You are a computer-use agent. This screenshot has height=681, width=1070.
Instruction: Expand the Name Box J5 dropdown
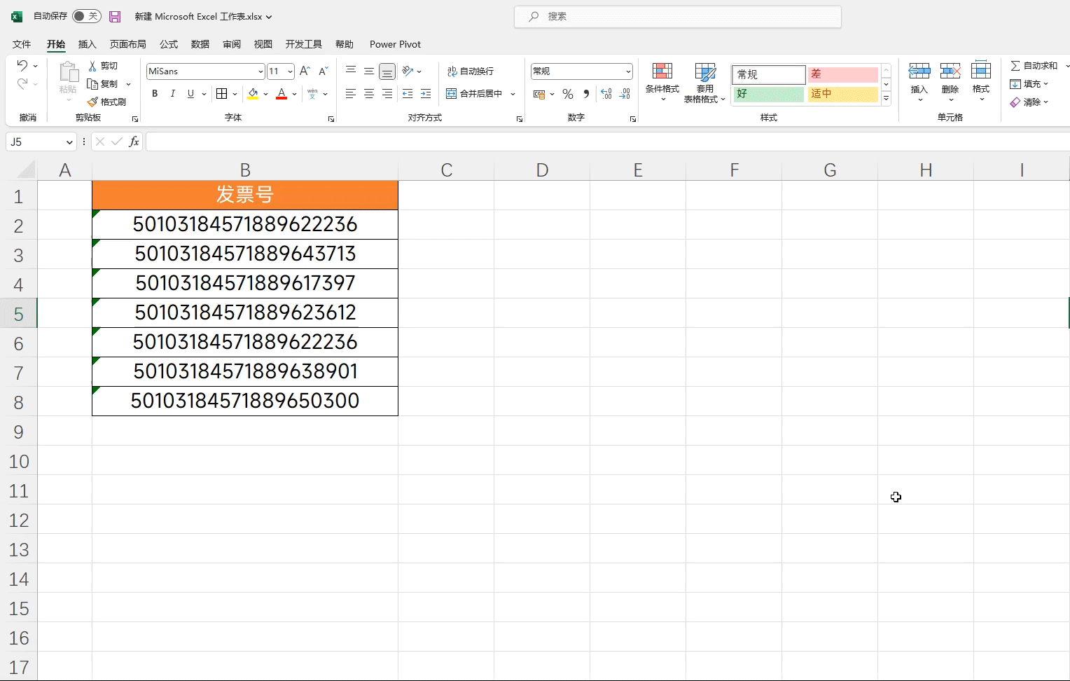69,142
